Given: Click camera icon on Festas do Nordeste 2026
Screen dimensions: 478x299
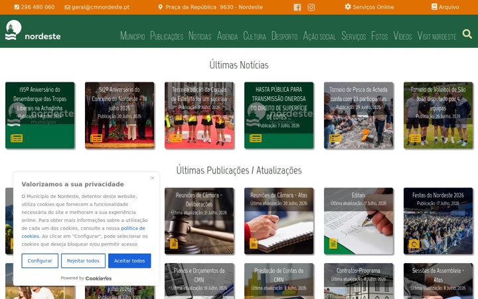Looking at the screenshot, I should 414,244.
